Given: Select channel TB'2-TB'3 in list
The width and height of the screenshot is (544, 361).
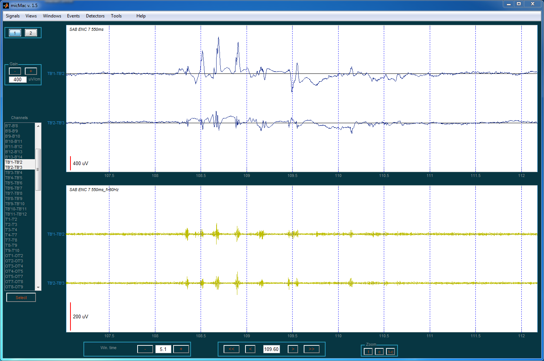Looking at the screenshot, I should click(x=20, y=167).
